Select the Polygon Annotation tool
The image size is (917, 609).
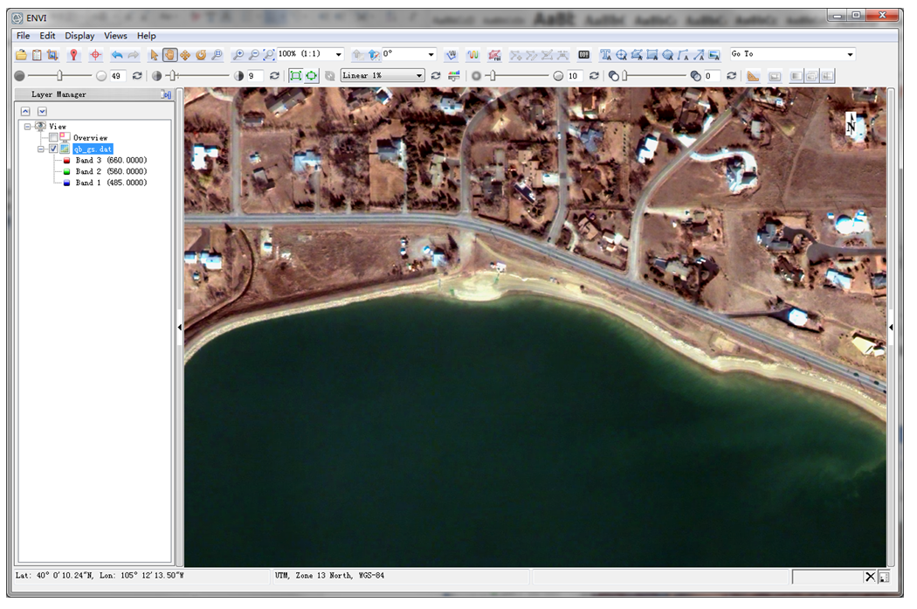(x=637, y=55)
